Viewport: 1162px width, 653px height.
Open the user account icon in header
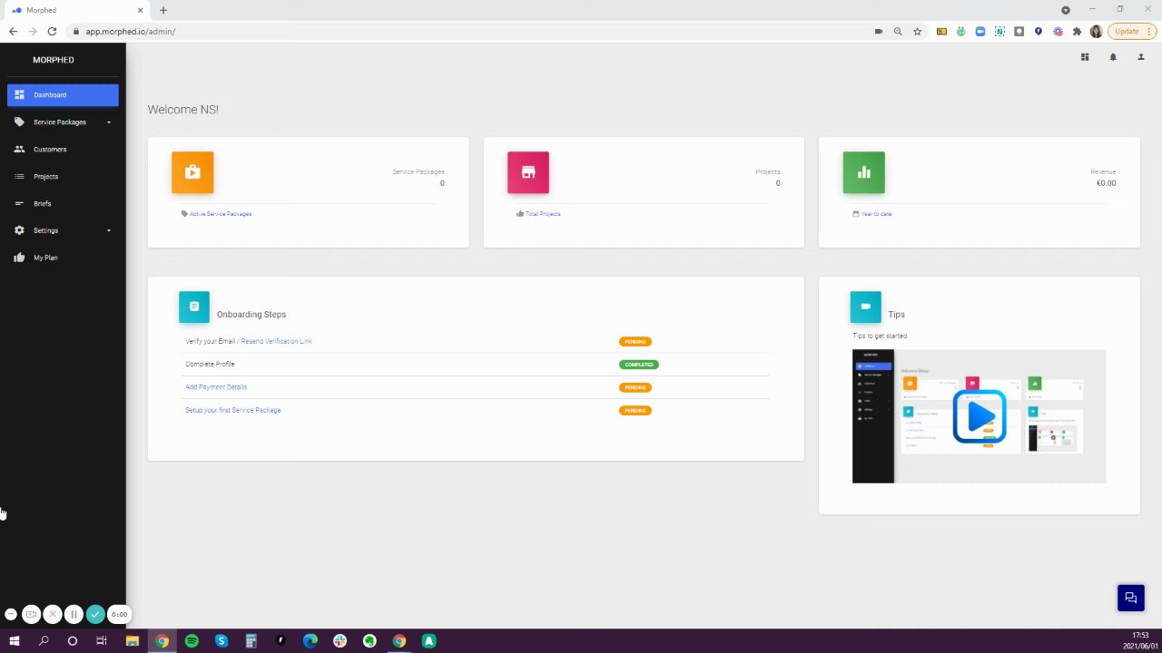pyautogui.click(x=1141, y=57)
